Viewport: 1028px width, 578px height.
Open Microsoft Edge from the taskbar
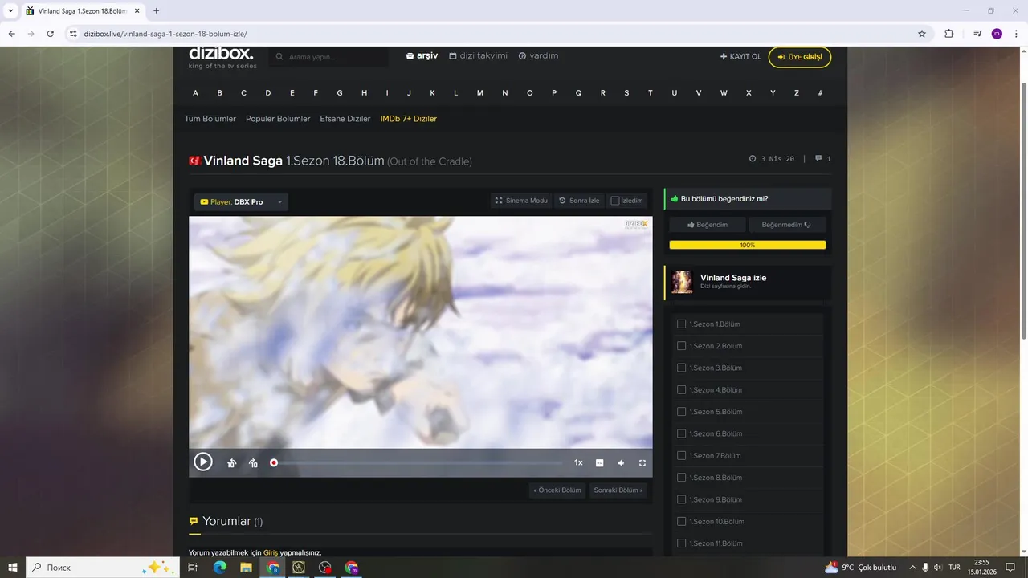click(219, 567)
